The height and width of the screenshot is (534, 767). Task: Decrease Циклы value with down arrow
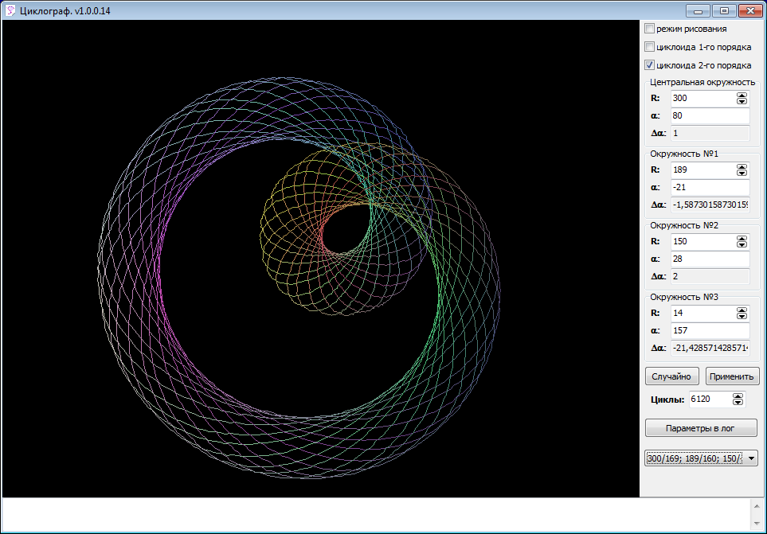click(x=738, y=403)
